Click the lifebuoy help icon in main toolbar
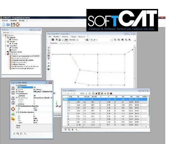Viewport: 192px width, 144px height. 17,25
